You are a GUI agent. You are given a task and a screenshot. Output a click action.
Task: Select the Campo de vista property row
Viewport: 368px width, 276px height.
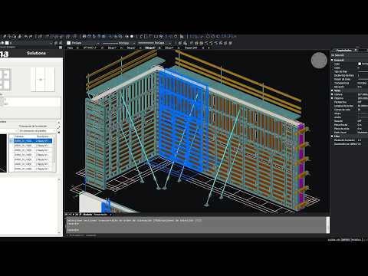[350, 110]
